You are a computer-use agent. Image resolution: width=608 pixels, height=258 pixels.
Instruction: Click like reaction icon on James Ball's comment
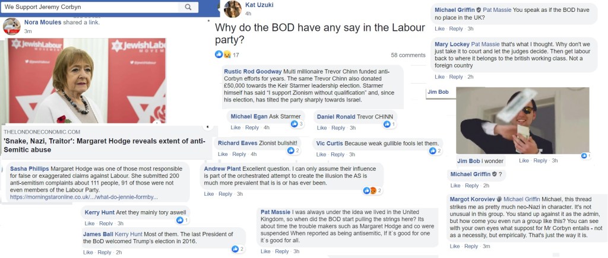(235, 249)
